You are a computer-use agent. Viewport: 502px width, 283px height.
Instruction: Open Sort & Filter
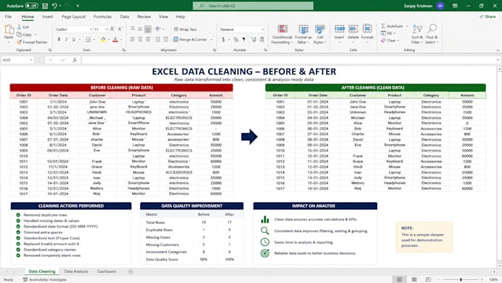coord(417,34)
